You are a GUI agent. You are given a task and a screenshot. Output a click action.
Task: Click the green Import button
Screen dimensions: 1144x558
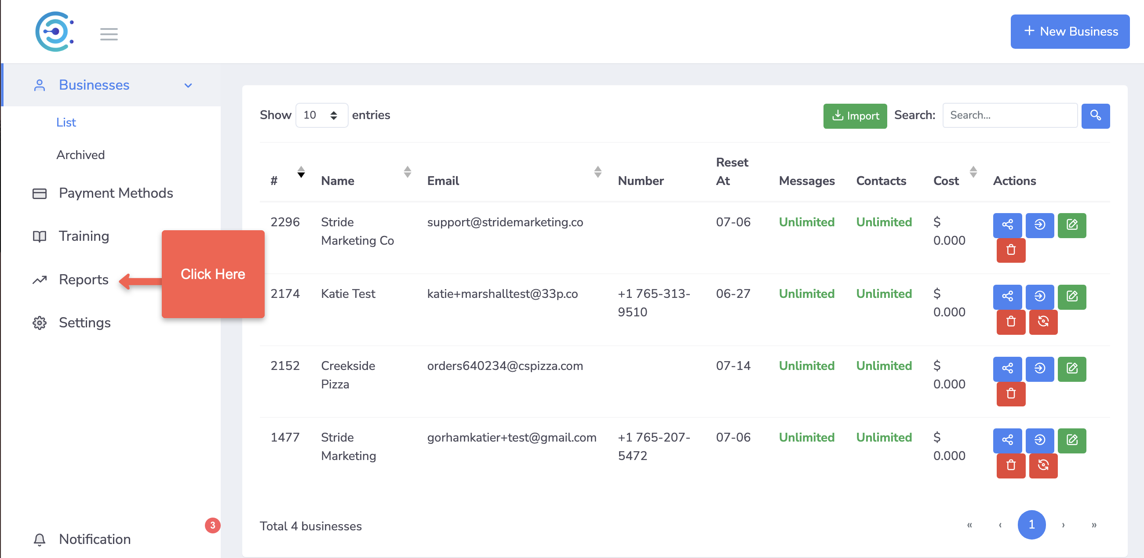[854, 116]
